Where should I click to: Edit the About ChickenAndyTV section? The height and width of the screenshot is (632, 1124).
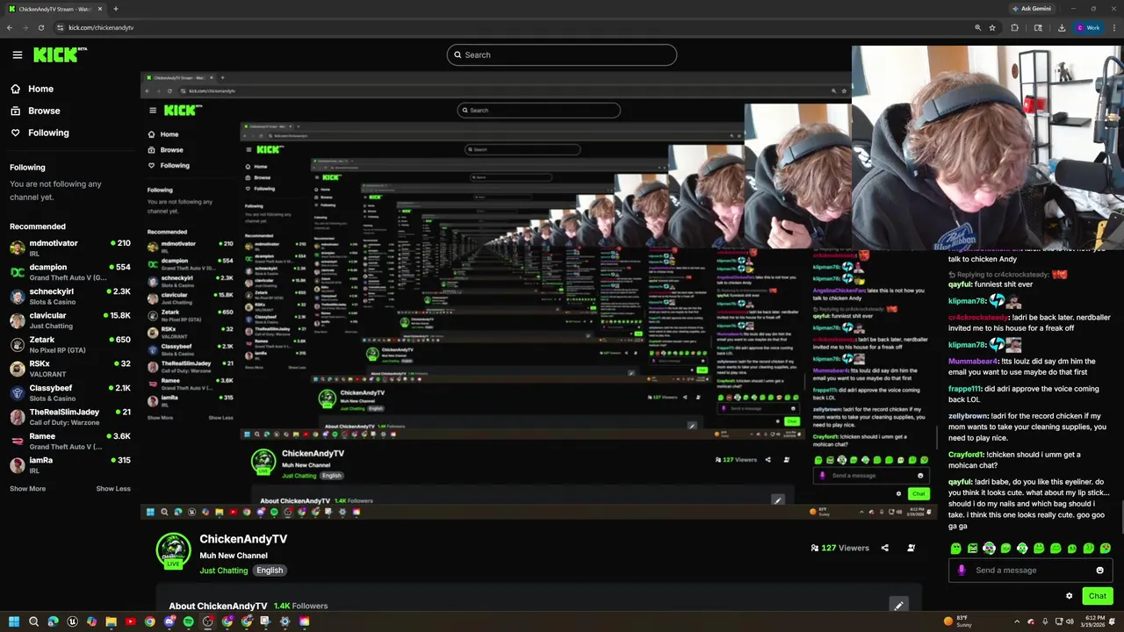tap(898, 605)
